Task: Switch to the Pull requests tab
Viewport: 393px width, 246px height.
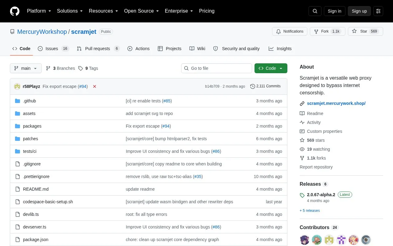Action: 98,49
